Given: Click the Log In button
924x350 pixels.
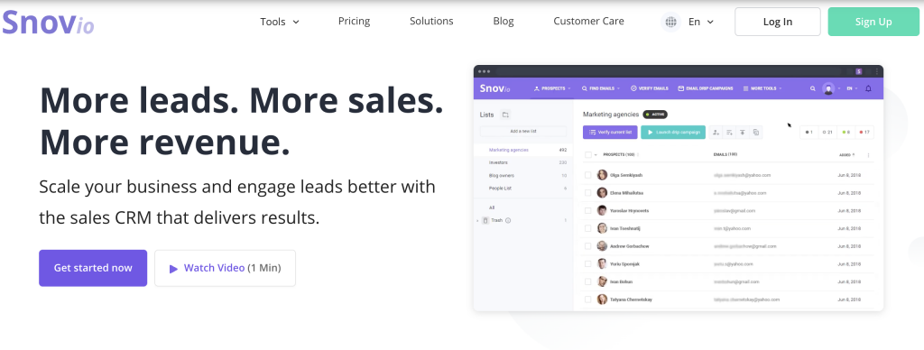Looking at the screenshot, I should (x=777, y=22).
